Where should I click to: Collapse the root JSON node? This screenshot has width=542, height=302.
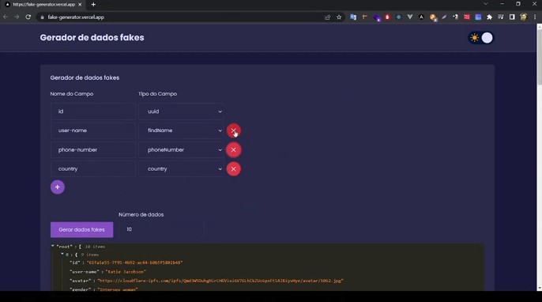pos(53,247)
